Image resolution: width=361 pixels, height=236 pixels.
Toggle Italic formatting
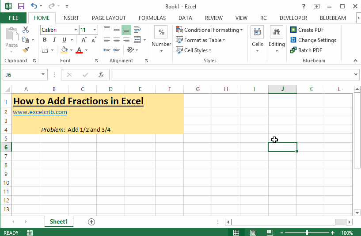(x=55, y=40)
